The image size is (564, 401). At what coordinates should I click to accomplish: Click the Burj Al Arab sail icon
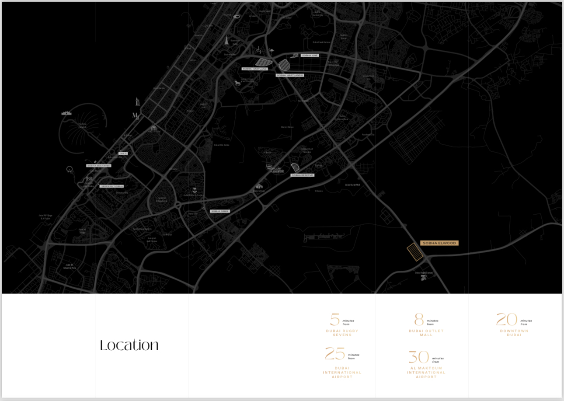click(137, 101)
